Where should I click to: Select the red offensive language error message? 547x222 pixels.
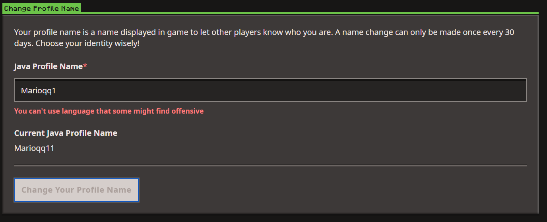pos(109,111)
